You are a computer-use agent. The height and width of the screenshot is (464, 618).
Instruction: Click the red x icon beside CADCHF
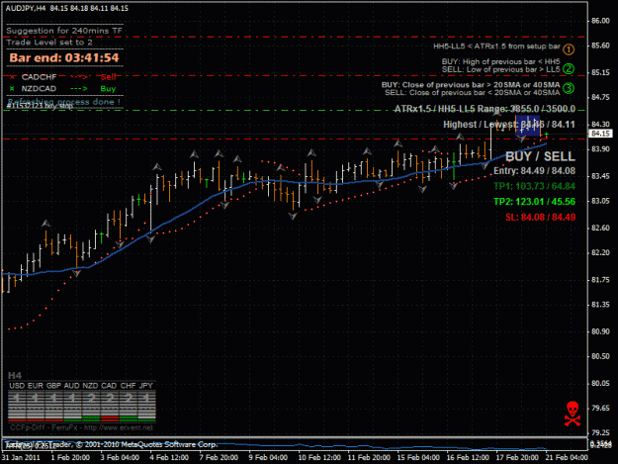(x=12, y=77)
